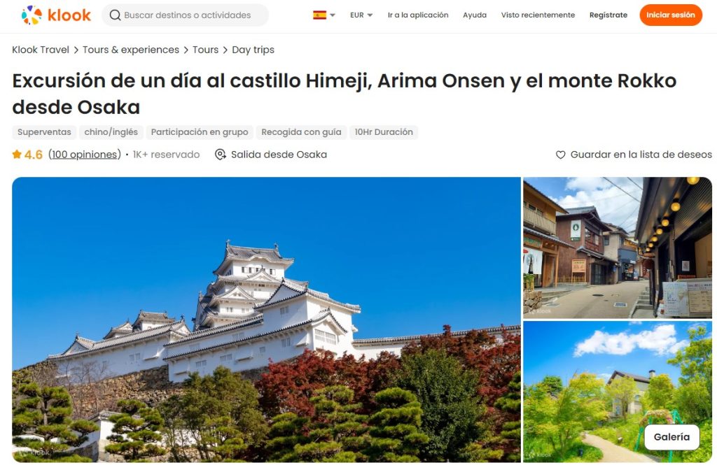The height and width of the screenshot is (465, 717).
Task: Click the Regístrate link
Action: click(608, 15)
